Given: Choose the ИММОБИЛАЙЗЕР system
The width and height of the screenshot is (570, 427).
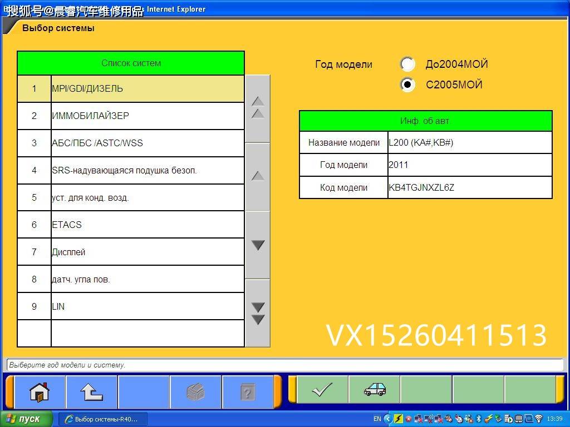Looking at the screenshot, I should pyautogui.click(x=131, y=116).
